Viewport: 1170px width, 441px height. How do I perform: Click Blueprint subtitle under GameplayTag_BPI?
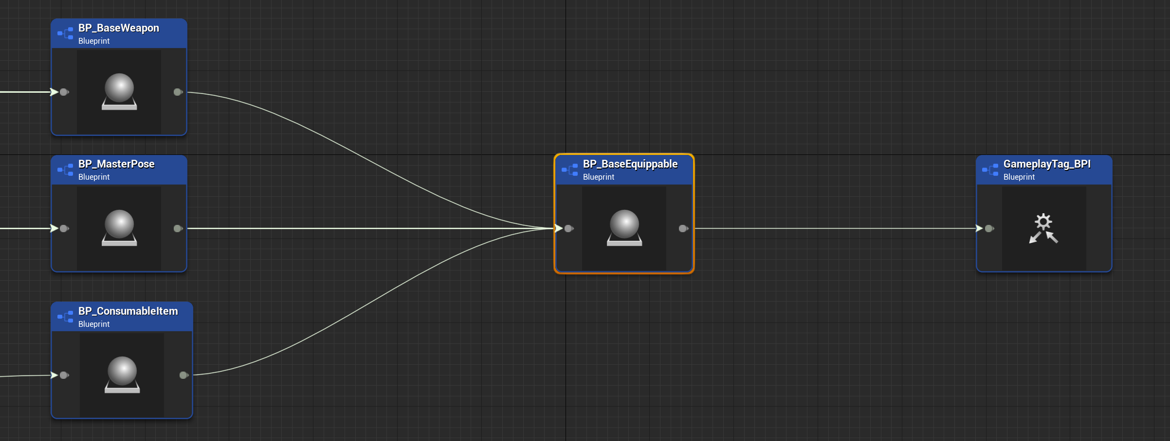pos(1019,177)
